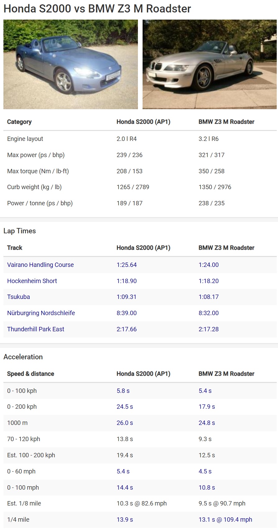Open Hockenheim Short track link
This screenshot has height=531, width=278.
click(32, 281)
